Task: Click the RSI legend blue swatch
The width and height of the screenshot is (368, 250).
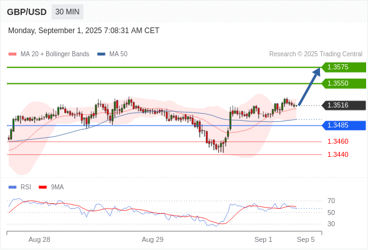Action: tap(12, 187)
